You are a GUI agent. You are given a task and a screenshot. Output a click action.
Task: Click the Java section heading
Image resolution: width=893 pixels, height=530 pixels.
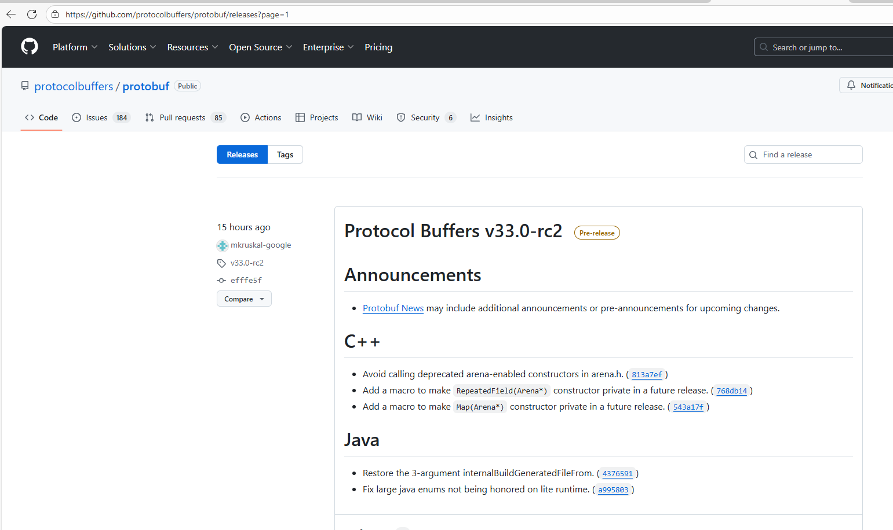(362, 440)
